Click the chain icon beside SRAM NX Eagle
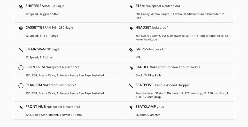This screenshot has height=127, width=248. pyautogui.click(x=21, y=50)
